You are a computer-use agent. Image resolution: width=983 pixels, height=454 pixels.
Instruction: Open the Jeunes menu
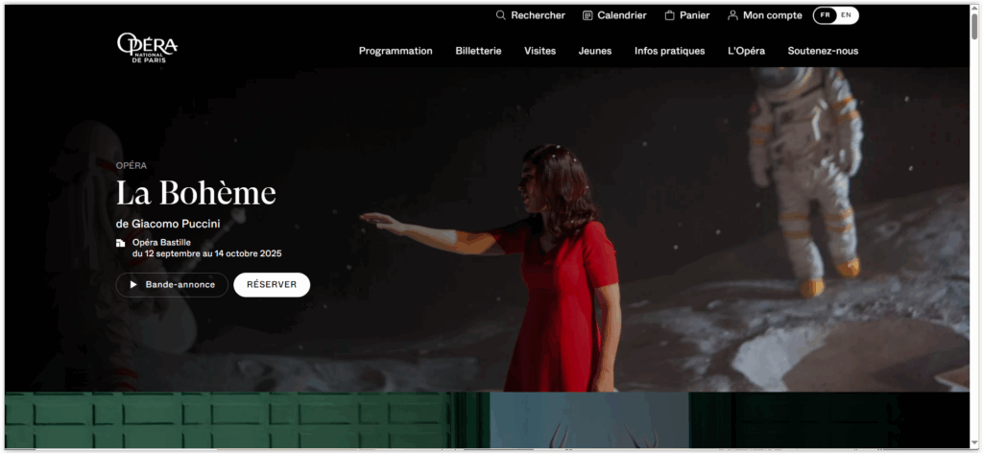coord(595,51)
